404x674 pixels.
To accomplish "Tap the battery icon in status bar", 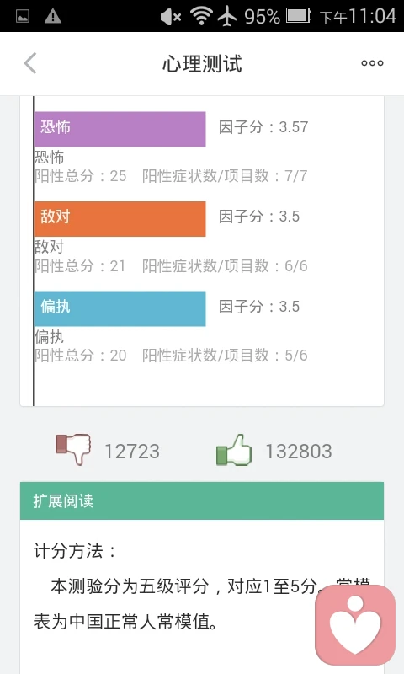I will pos(299,16).
